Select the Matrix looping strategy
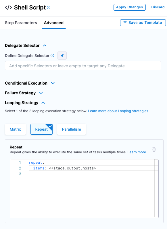167x229 pixels. 15,129
